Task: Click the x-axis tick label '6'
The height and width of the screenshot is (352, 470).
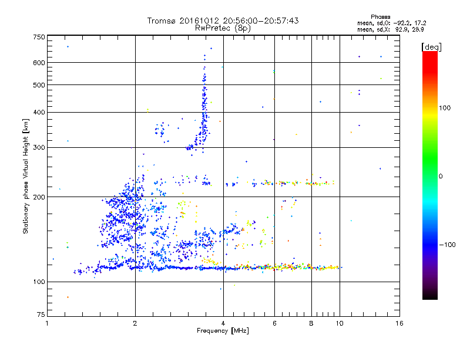Action: [274, 323]
